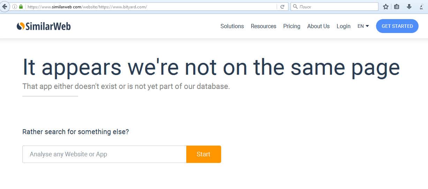Open the EN language dropdown
The width and height of the screenshot is (428, 189).
363,26
